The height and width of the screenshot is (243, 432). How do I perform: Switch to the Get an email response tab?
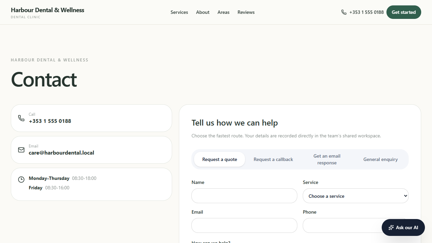(327, 159)
